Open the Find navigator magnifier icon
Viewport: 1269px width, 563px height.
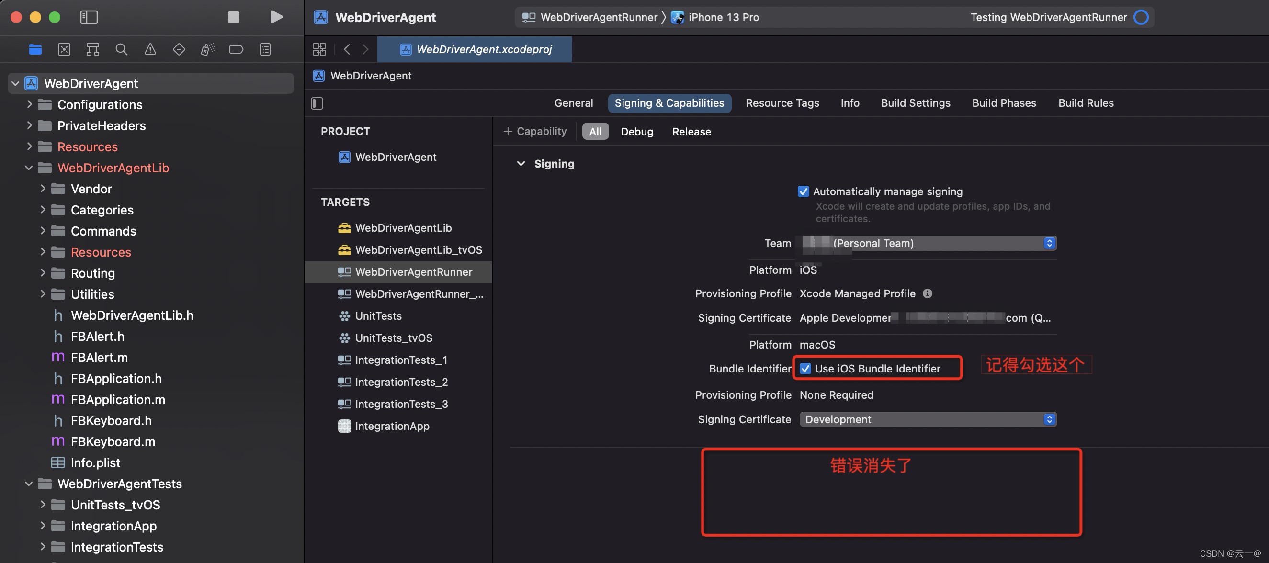(121, 49)
